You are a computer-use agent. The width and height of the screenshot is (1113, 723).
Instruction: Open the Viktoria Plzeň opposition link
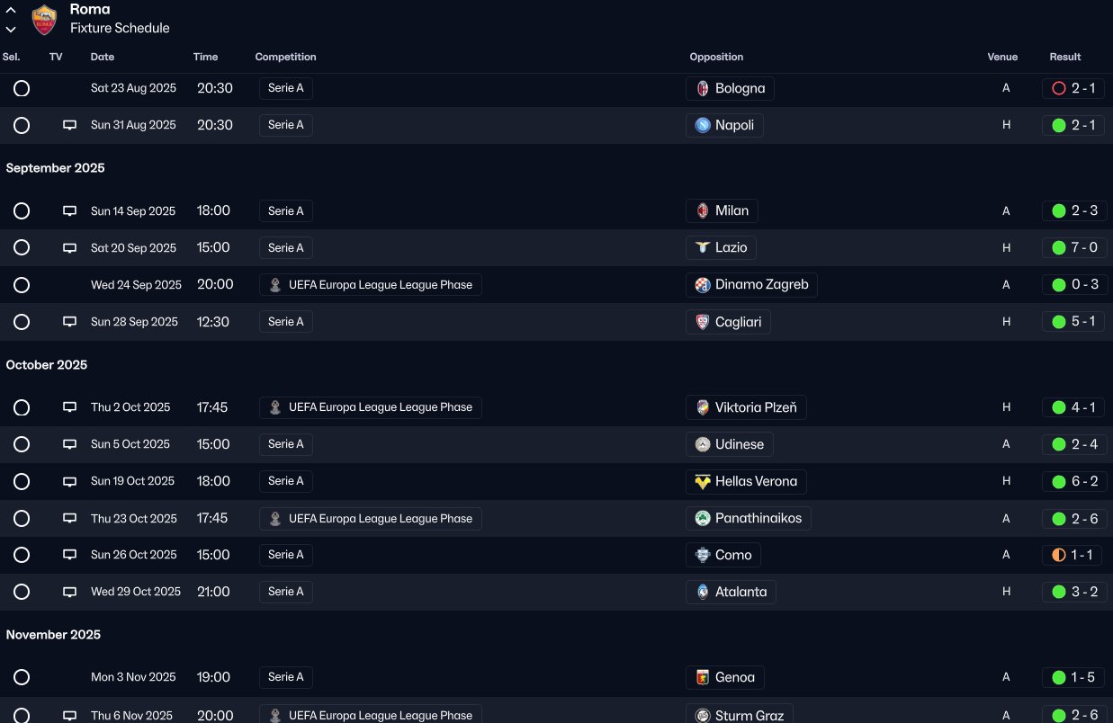(755, 407)
